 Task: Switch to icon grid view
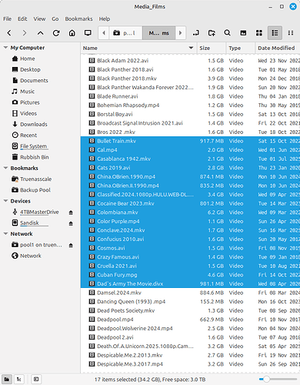pos(259,33)
